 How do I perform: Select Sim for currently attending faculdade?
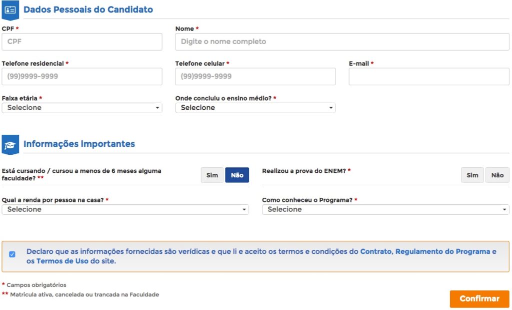click(212, 175)
